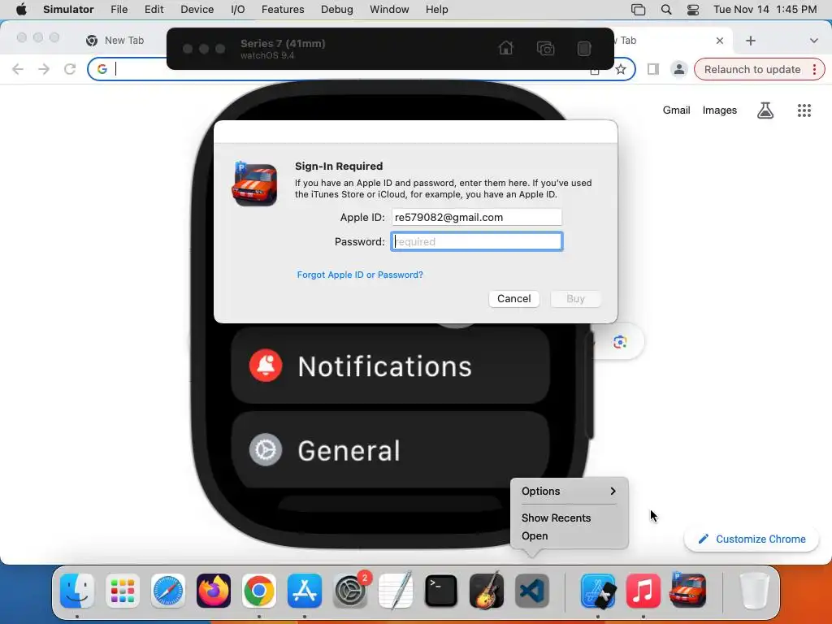Open Finder from the Dock

pyautogui.click(x=77, y=591)
